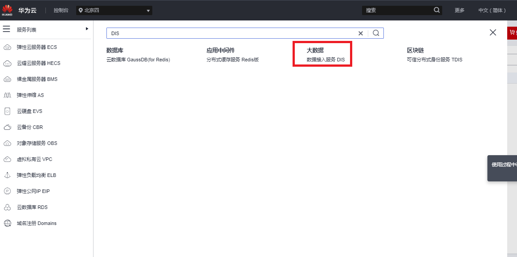Click the 应用中间件 category heading
This screenshot has width=517, height=257.
point(220,50)
